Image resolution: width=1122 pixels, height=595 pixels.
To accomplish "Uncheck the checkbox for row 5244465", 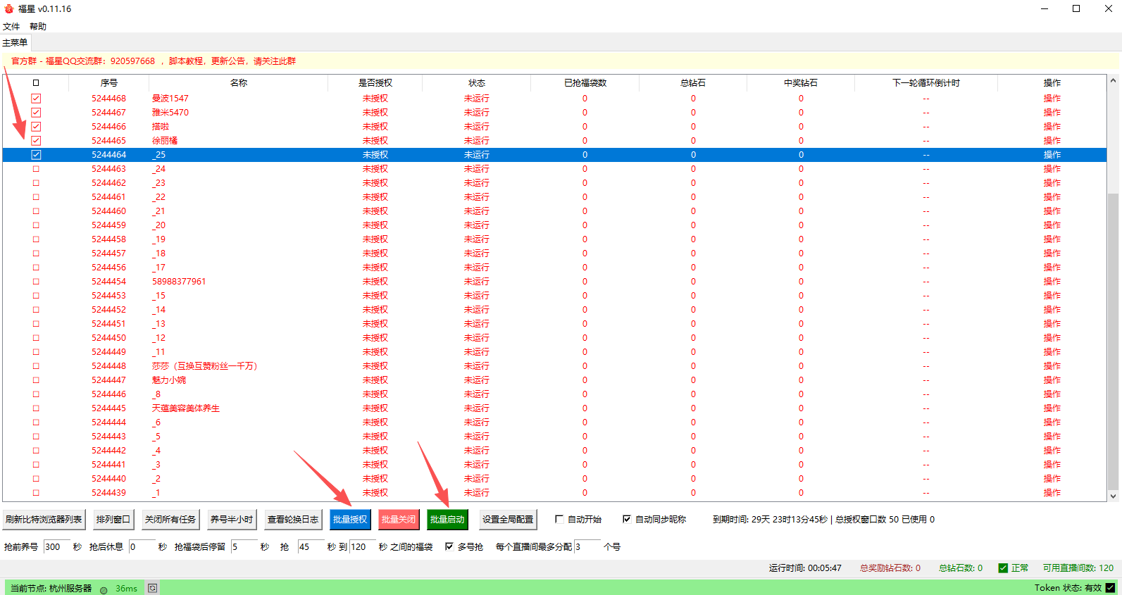I will coord(36,141).
